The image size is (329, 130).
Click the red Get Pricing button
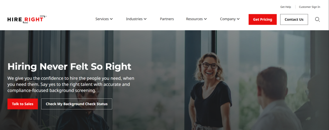click(262, 20)
